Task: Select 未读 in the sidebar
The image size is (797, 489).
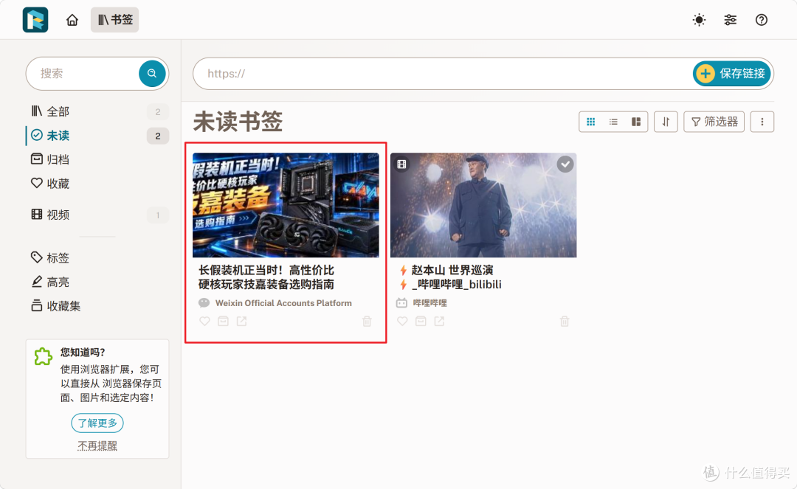Action: coord(97,136)
